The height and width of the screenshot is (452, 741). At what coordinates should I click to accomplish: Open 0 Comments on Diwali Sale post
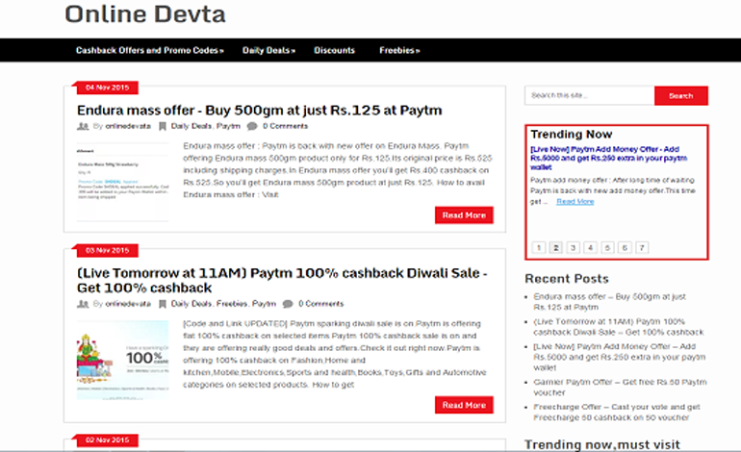pos(320,304)
